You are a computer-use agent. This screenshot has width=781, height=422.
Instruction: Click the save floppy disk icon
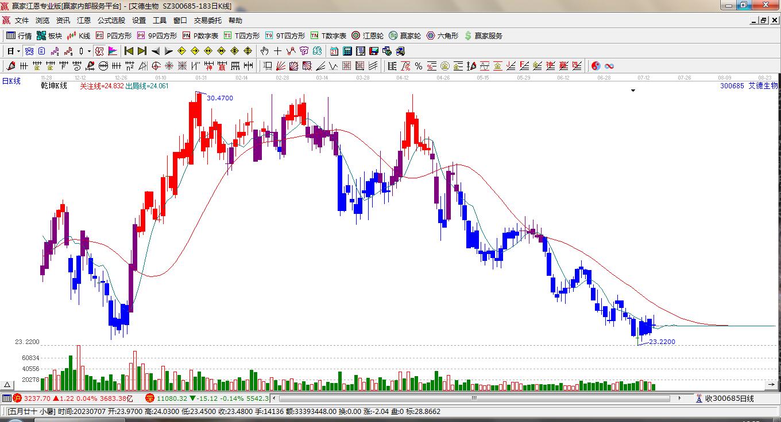[x=373, y=51]
